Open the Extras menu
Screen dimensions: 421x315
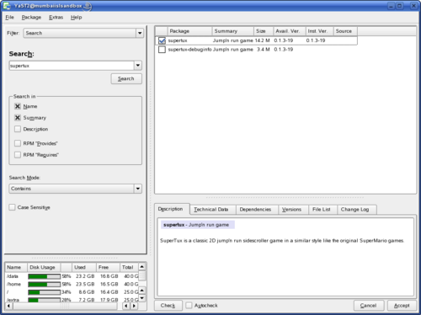pos(56,18)
